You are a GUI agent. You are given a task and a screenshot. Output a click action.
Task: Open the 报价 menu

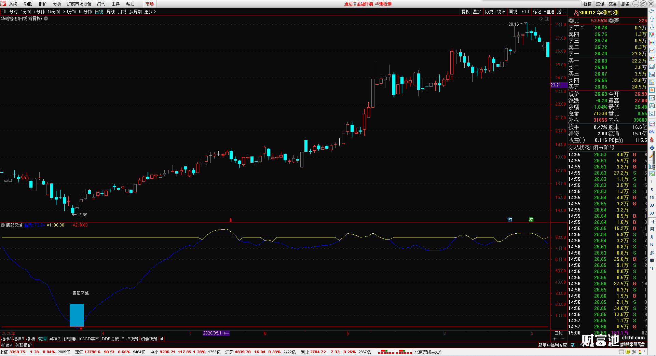point(43,4)
